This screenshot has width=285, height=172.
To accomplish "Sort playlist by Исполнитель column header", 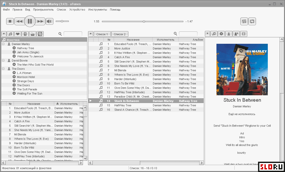I will (165, 40).
